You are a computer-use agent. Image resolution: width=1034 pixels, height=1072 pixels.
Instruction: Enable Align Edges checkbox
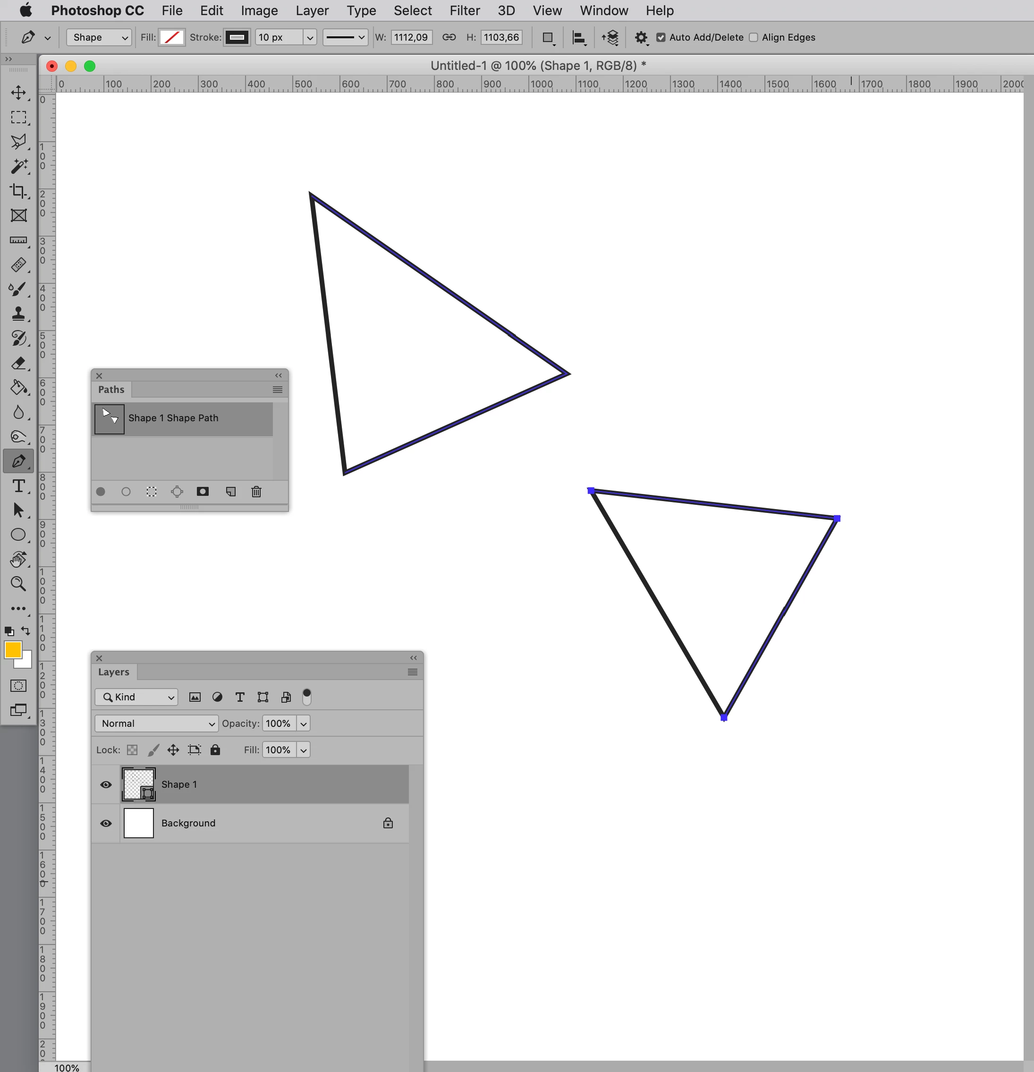pos(754,37)
